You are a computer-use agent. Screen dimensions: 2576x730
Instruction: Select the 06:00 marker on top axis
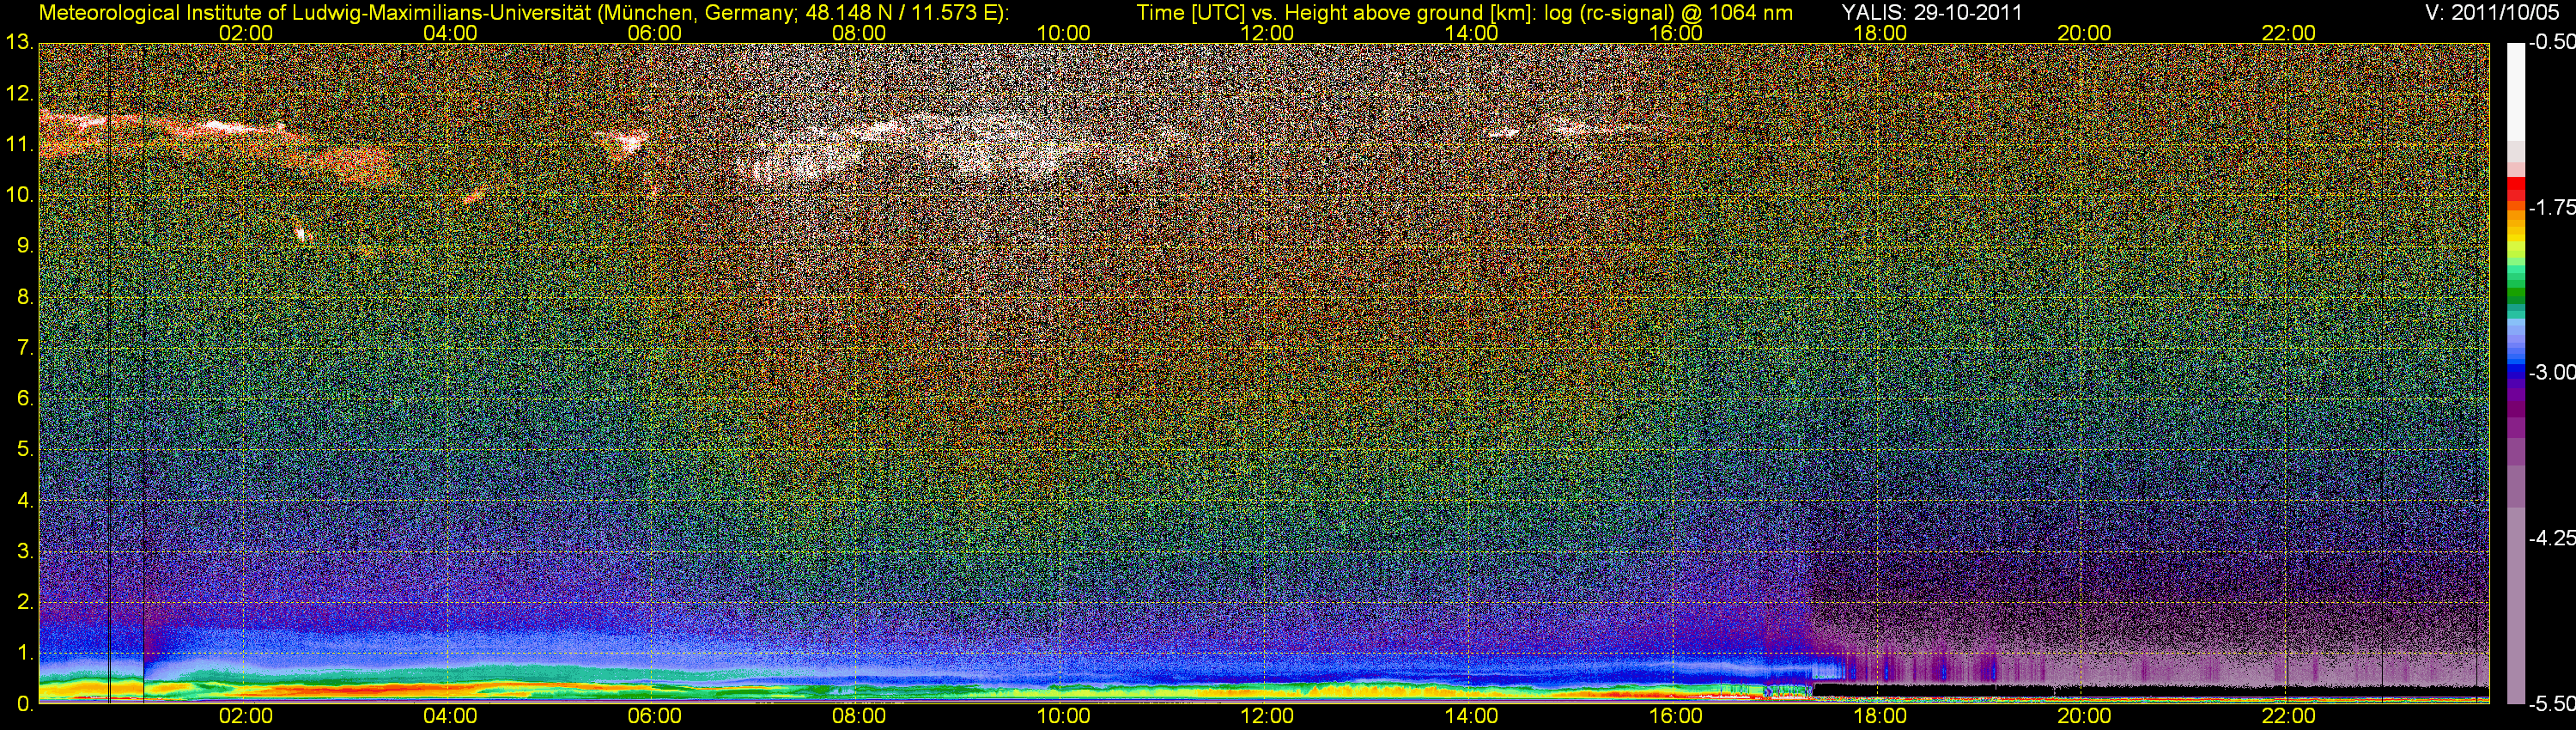pos(654,33)
